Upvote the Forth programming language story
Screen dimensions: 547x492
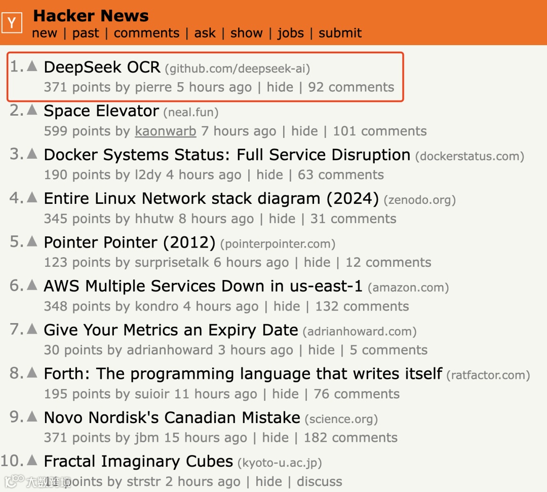[x=32, y=372]
